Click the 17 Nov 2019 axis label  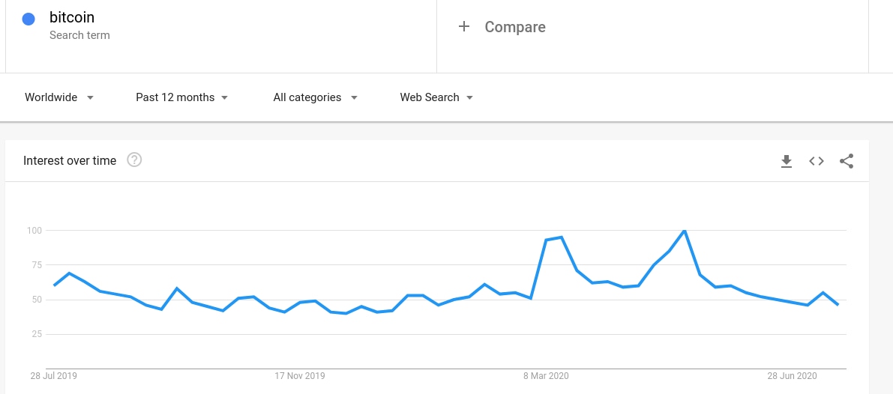coord(300,375)
